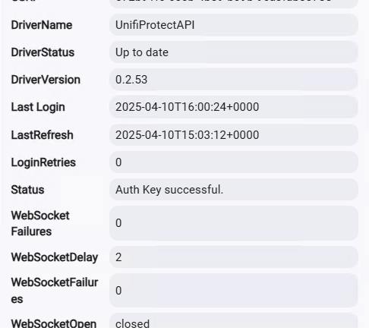The height and width of the screenshot is (334, 369).
Task: Select the DriverStatus field showing Up to date
Action: (x=234, y=52)
